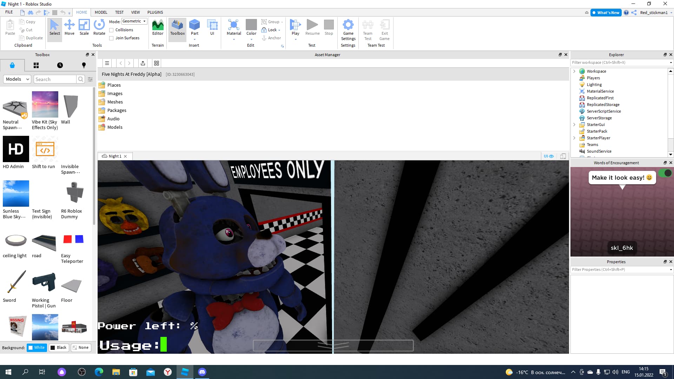The height and width of the screenshot is (379, 674).
Task: Switch Asset Manager to grid view
Action: coord(157,63)
